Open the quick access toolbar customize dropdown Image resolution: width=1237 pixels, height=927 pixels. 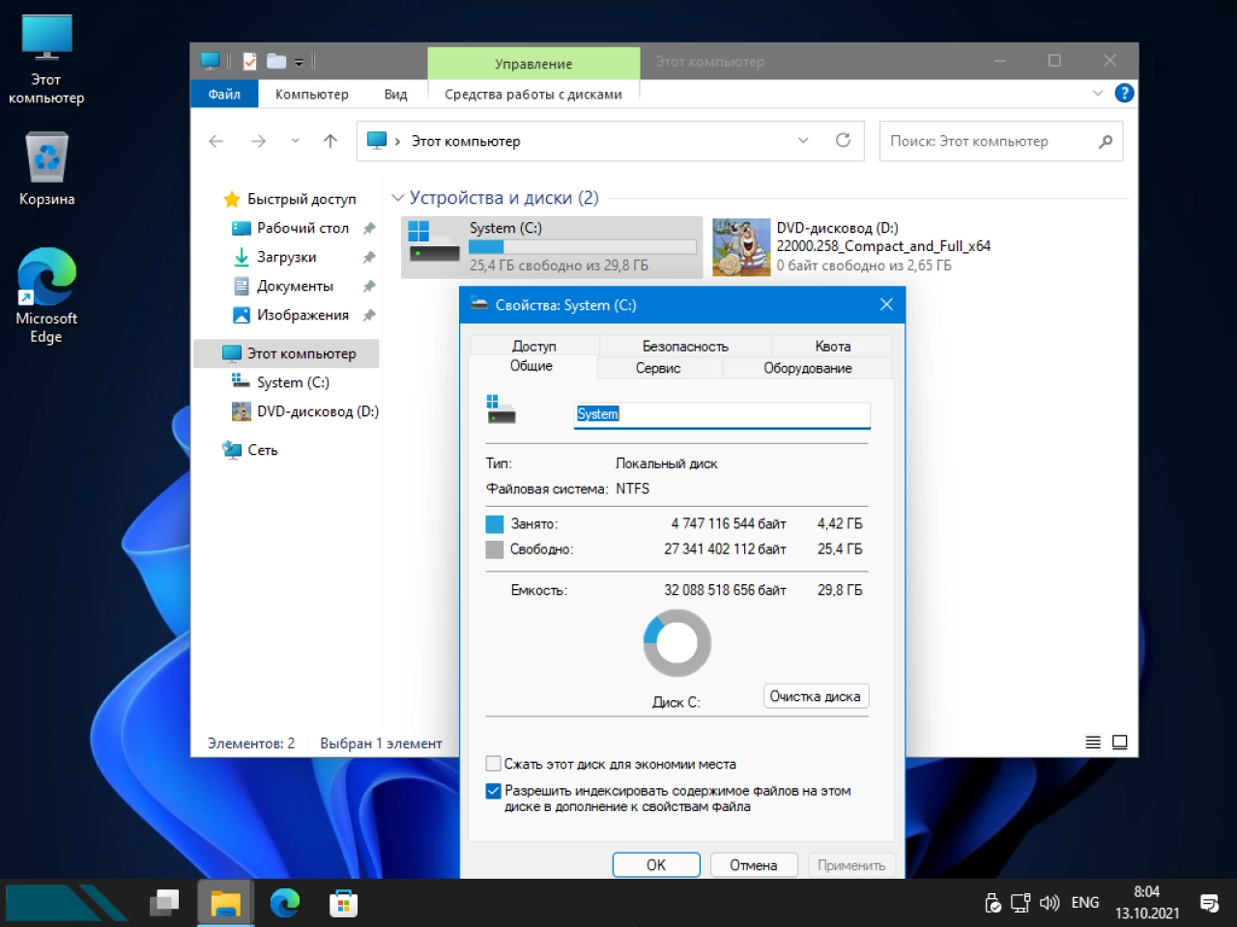299,62
